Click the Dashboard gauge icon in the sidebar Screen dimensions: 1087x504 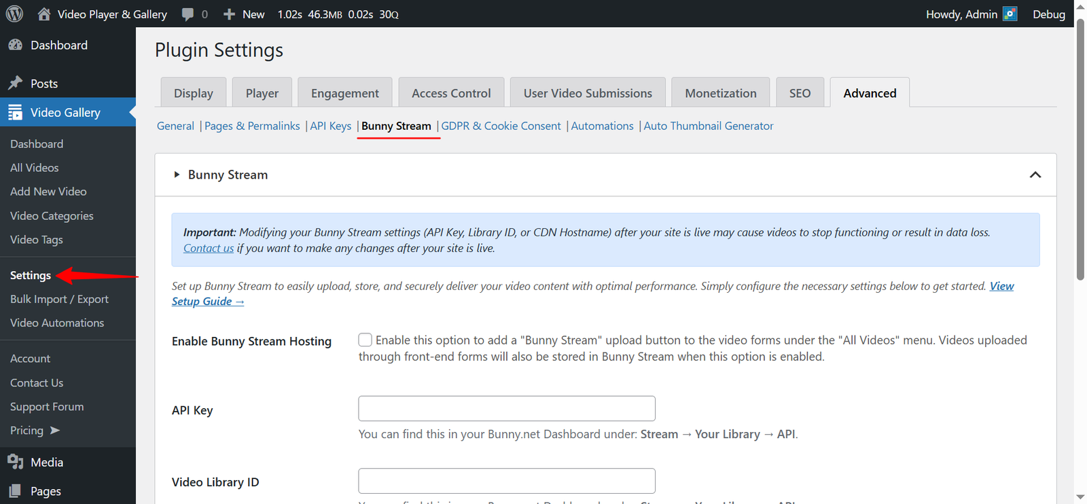[15, 45]
